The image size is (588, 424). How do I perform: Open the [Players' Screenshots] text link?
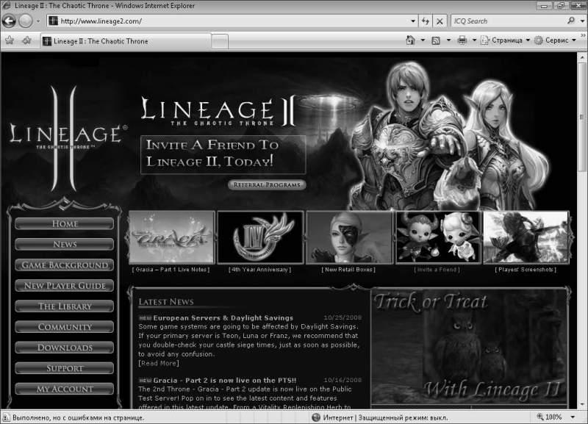[526, 270]
